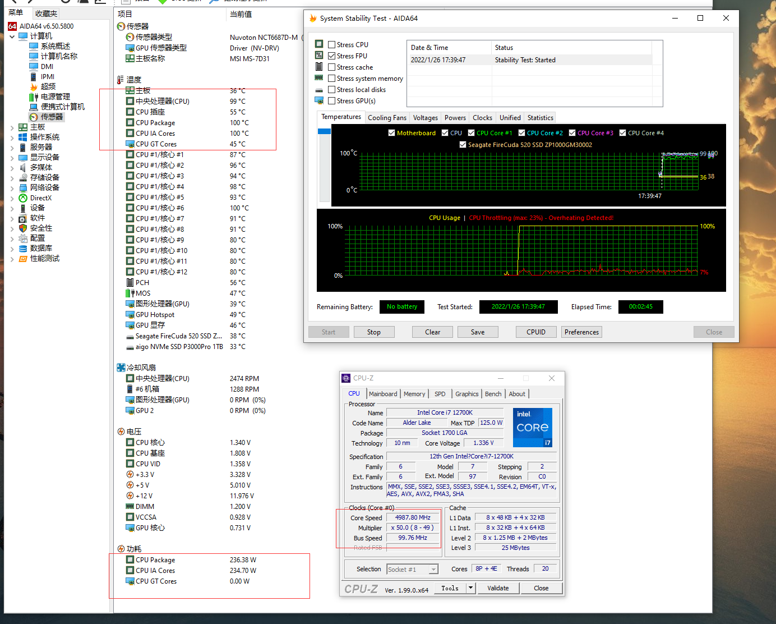
Task: Toggle the Seagate FireCuda 520 SSD graph checkbox
Action: pyautogui.click(x=463, y=145)
